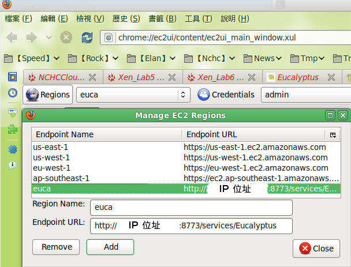Click the Region Name input field

point(192,208)
